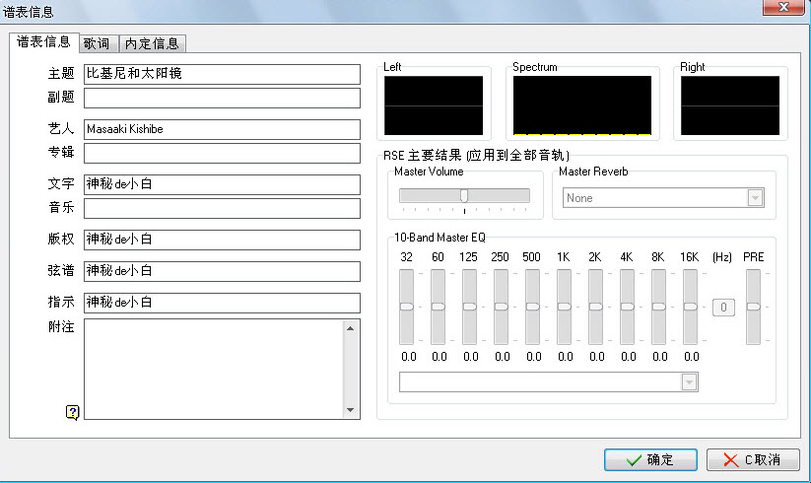This screenshot has height=483, width=811.
Task: Click the 艺人 field containing Masaaki Kishibe
Action: click(222, 129)
